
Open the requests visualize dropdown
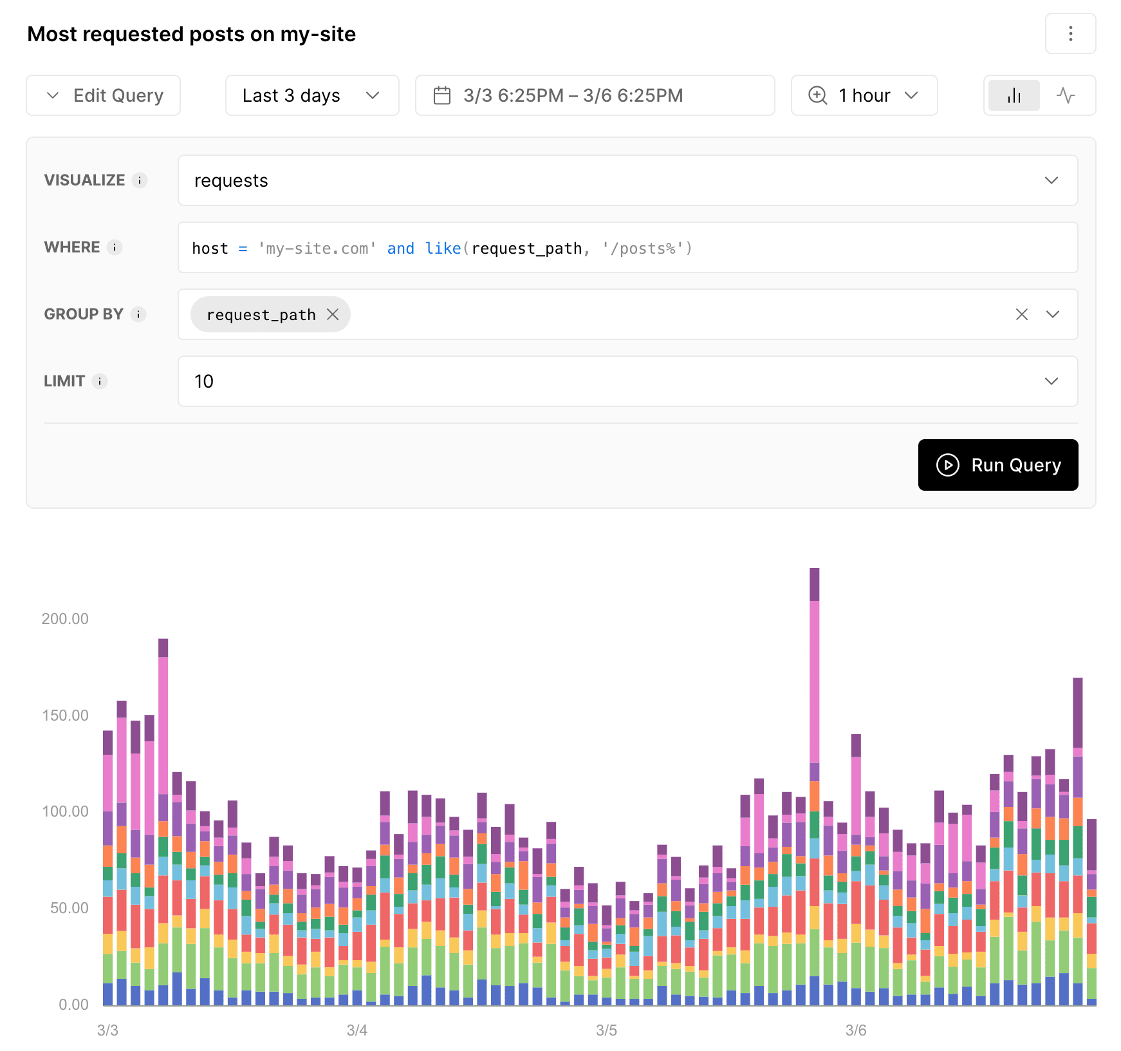pyautogui.click(x=1052, y=180)
